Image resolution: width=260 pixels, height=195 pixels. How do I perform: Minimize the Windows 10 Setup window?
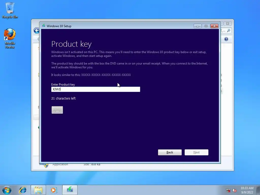click(x=198, y=26)
